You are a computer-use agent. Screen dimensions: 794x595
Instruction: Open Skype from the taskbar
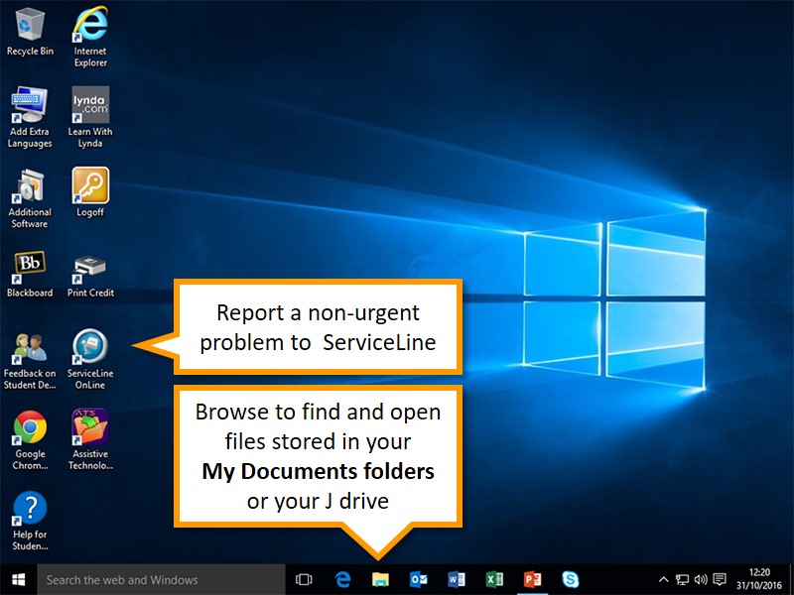coord(570,579)
